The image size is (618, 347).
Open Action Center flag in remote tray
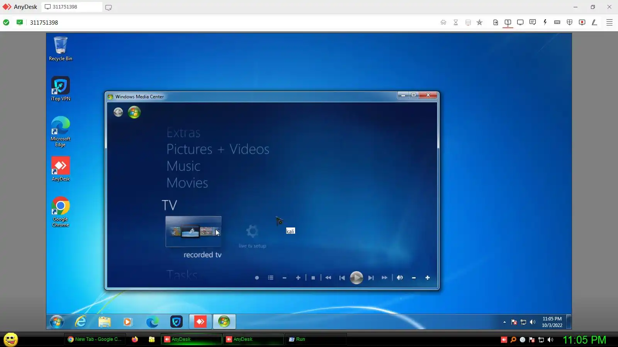(514, 322)
